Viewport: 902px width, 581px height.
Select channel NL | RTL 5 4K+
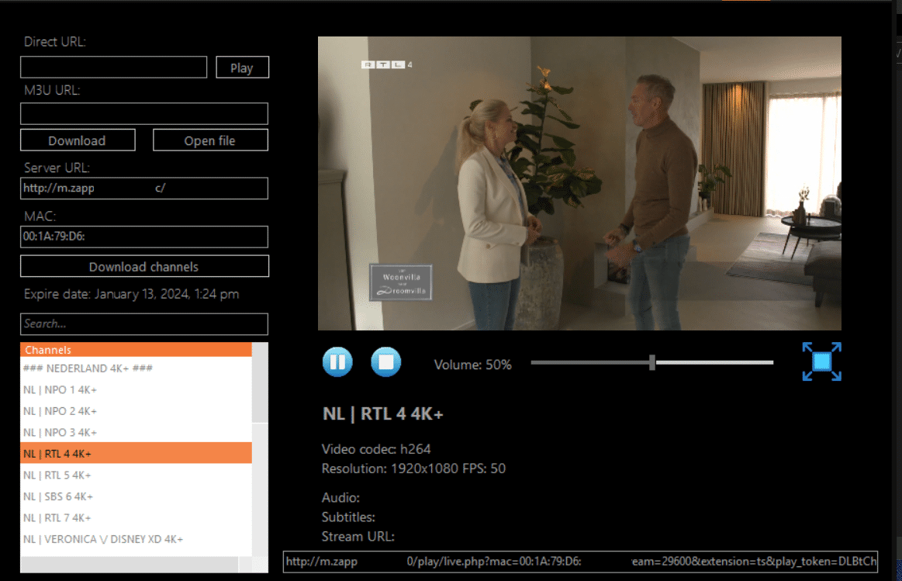136,476
